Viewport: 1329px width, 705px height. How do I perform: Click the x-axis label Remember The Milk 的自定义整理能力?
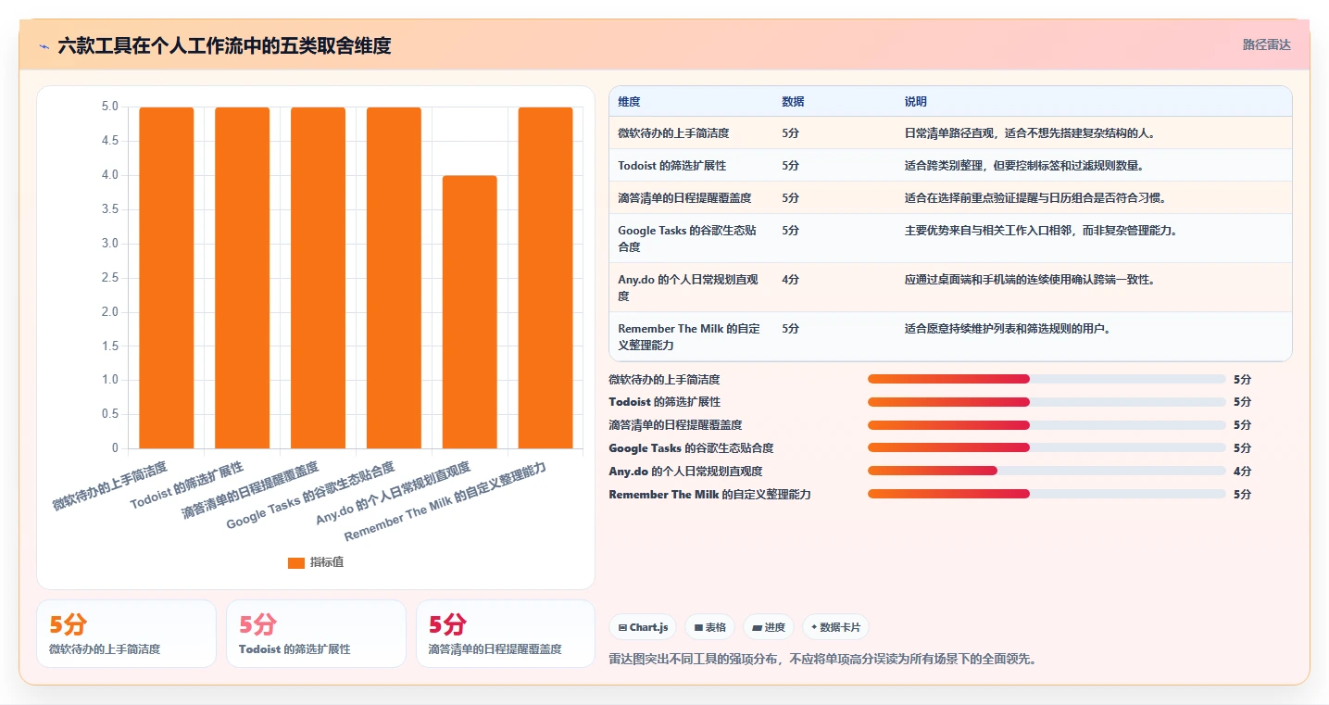point(445,502)
